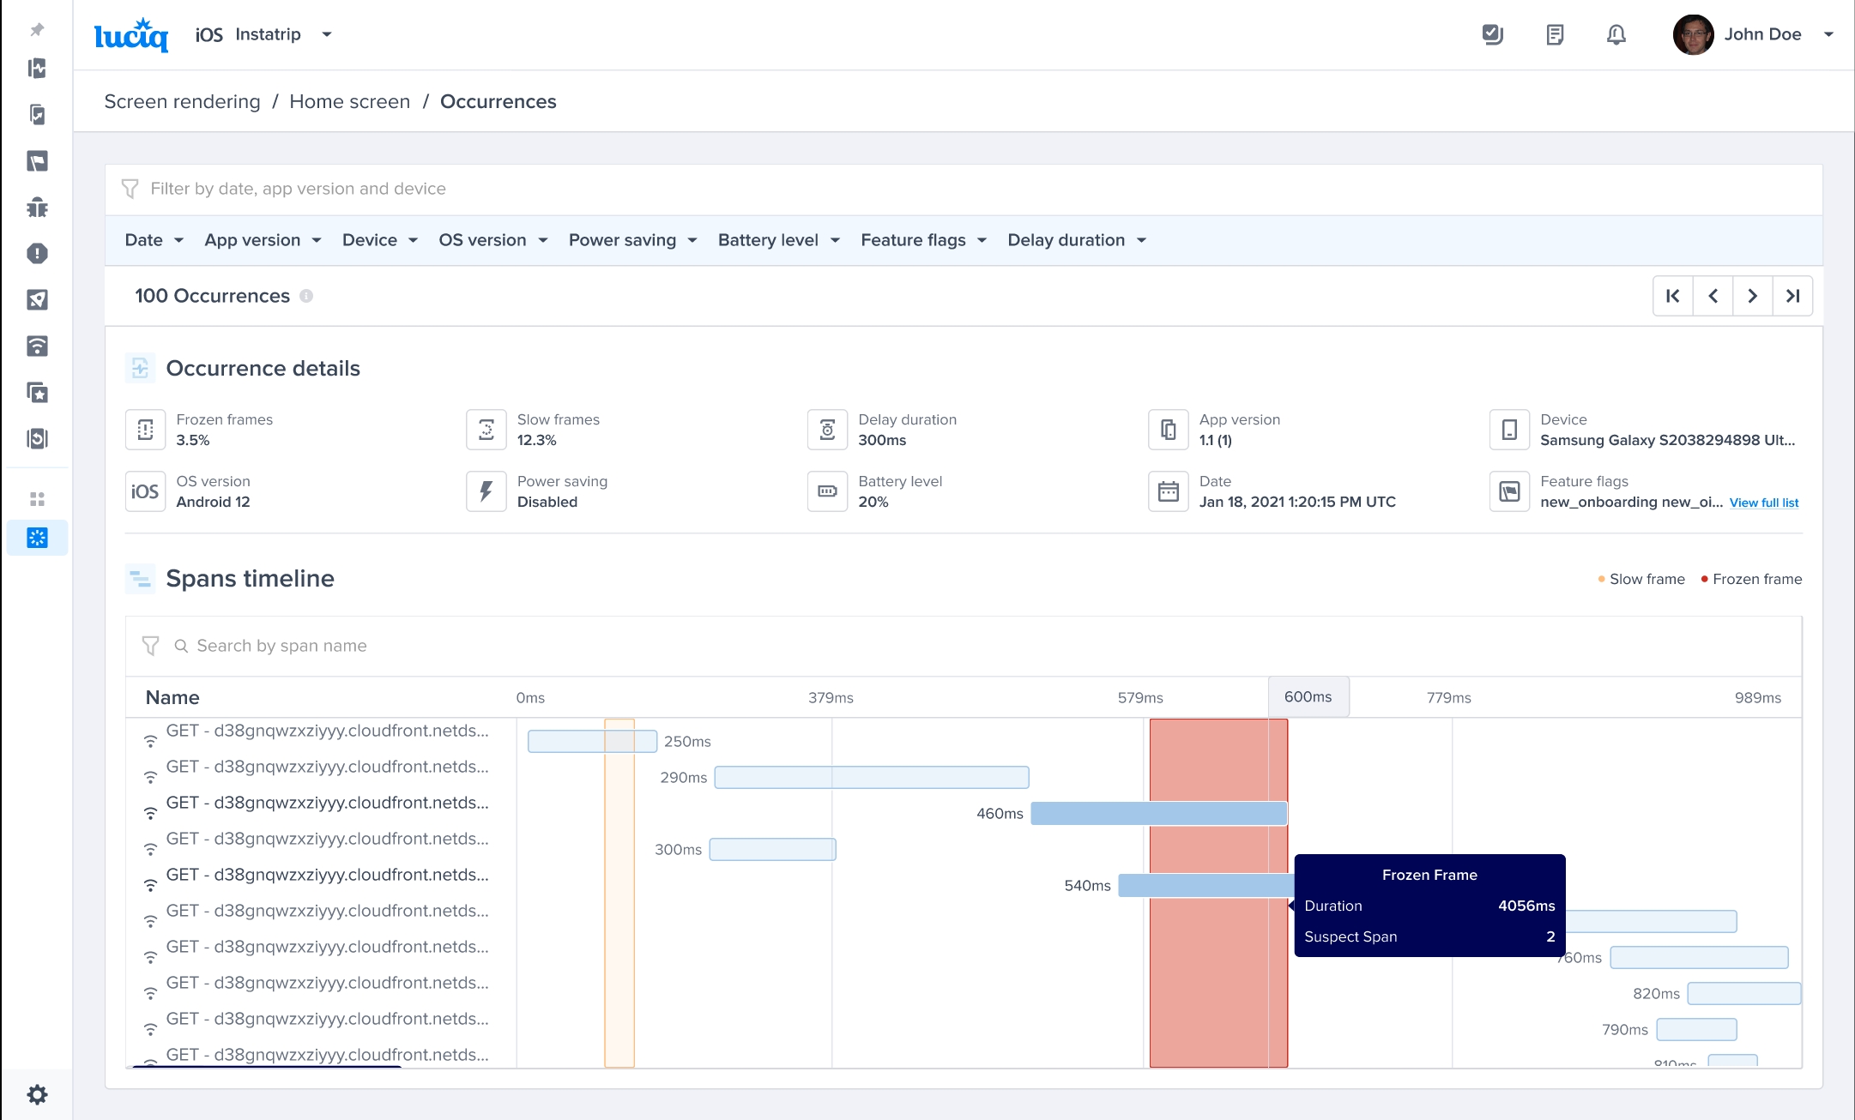Open the documentation icon in header
This screenshot has width=1855, height=1120.
(x=1555, y=34)
